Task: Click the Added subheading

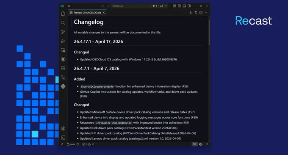Action: 80,79
